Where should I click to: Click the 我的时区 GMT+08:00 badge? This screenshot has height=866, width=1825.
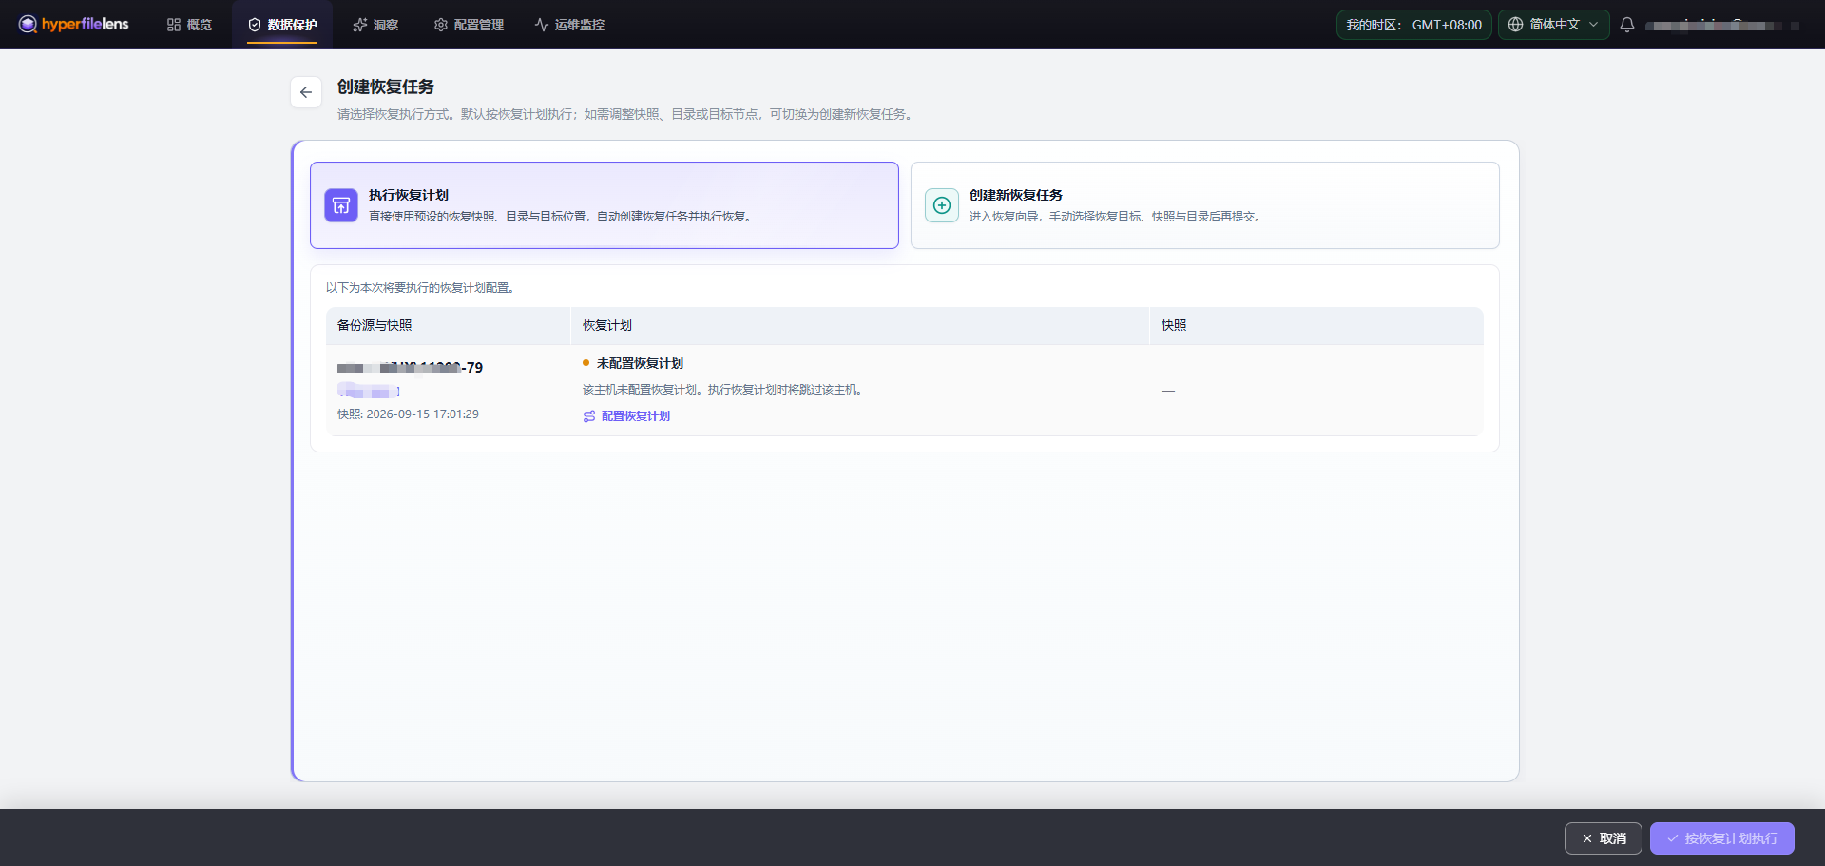pos(1413,25)
